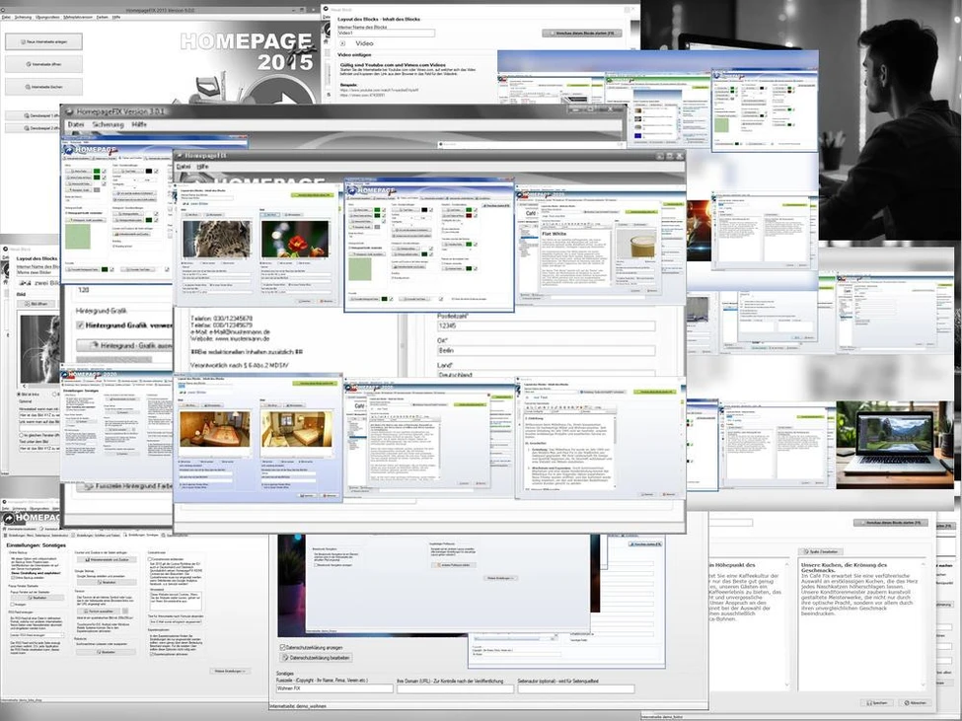This screenshot has width=962, height=721.
Task: Click Speichern in the Kuchen text editor window
Action: click(877, 702)
